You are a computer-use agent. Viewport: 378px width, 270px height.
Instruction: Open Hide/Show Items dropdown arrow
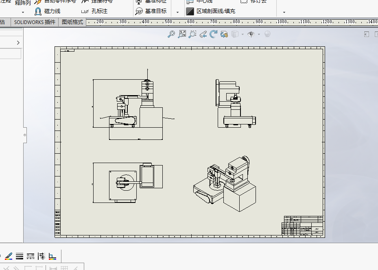click(x=259, y=34)
